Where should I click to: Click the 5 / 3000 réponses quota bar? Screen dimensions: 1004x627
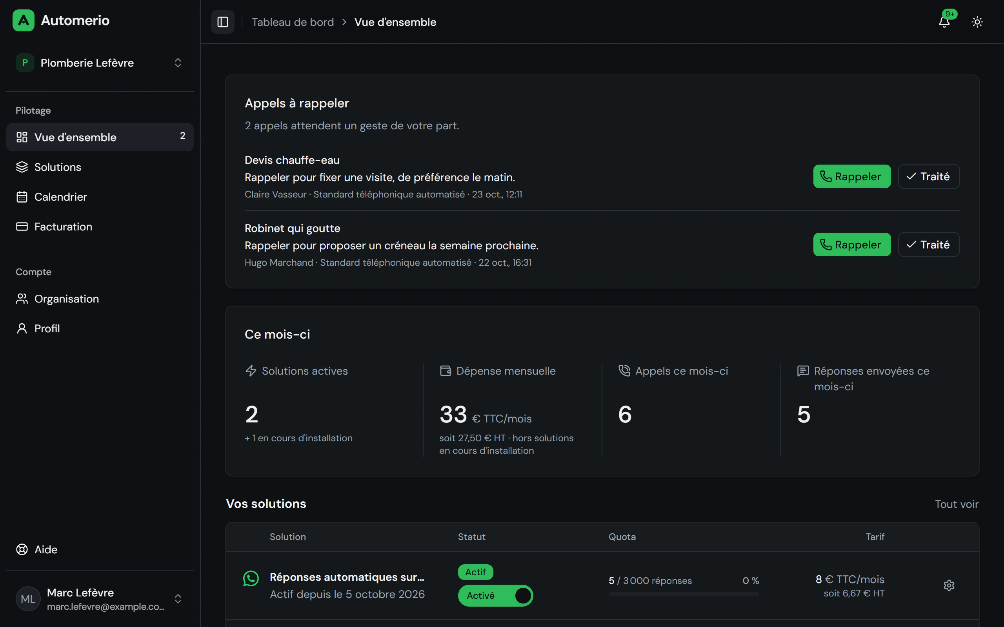683,594
